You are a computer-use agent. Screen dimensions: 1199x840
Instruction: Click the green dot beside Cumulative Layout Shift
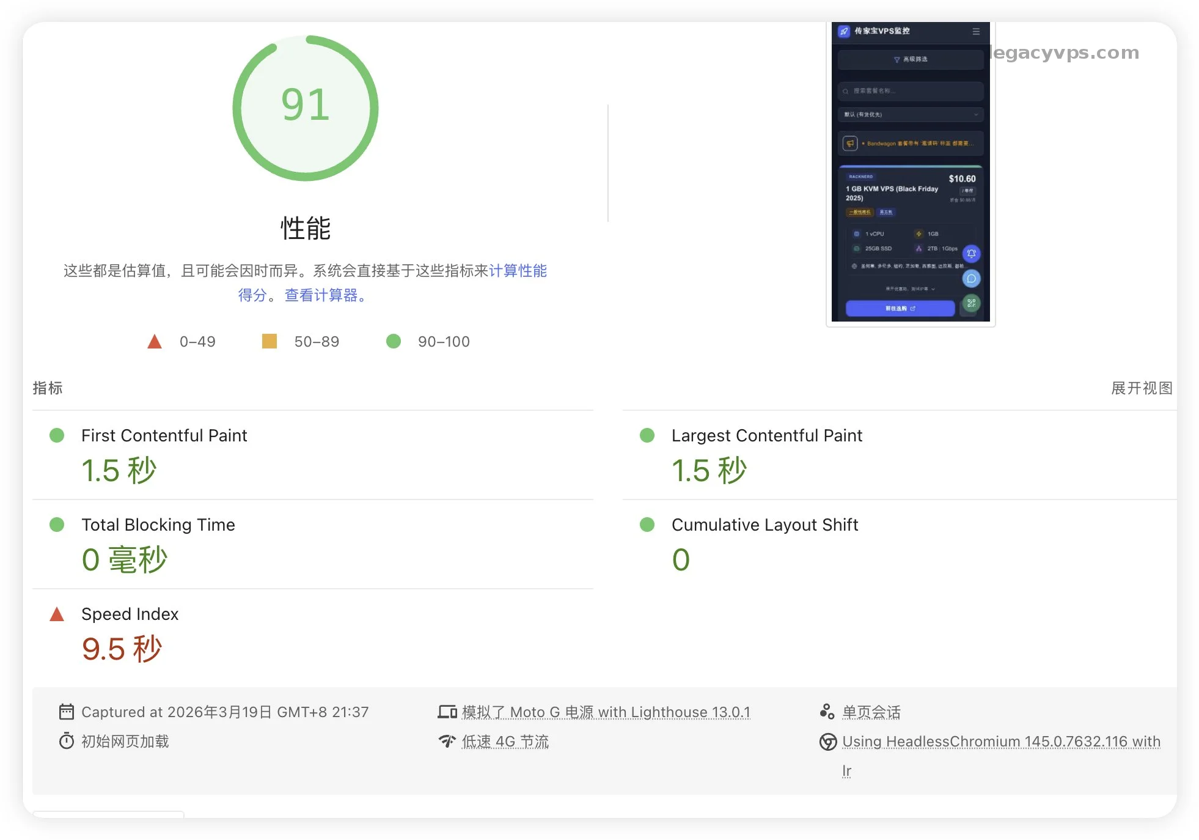click(647, 525)
